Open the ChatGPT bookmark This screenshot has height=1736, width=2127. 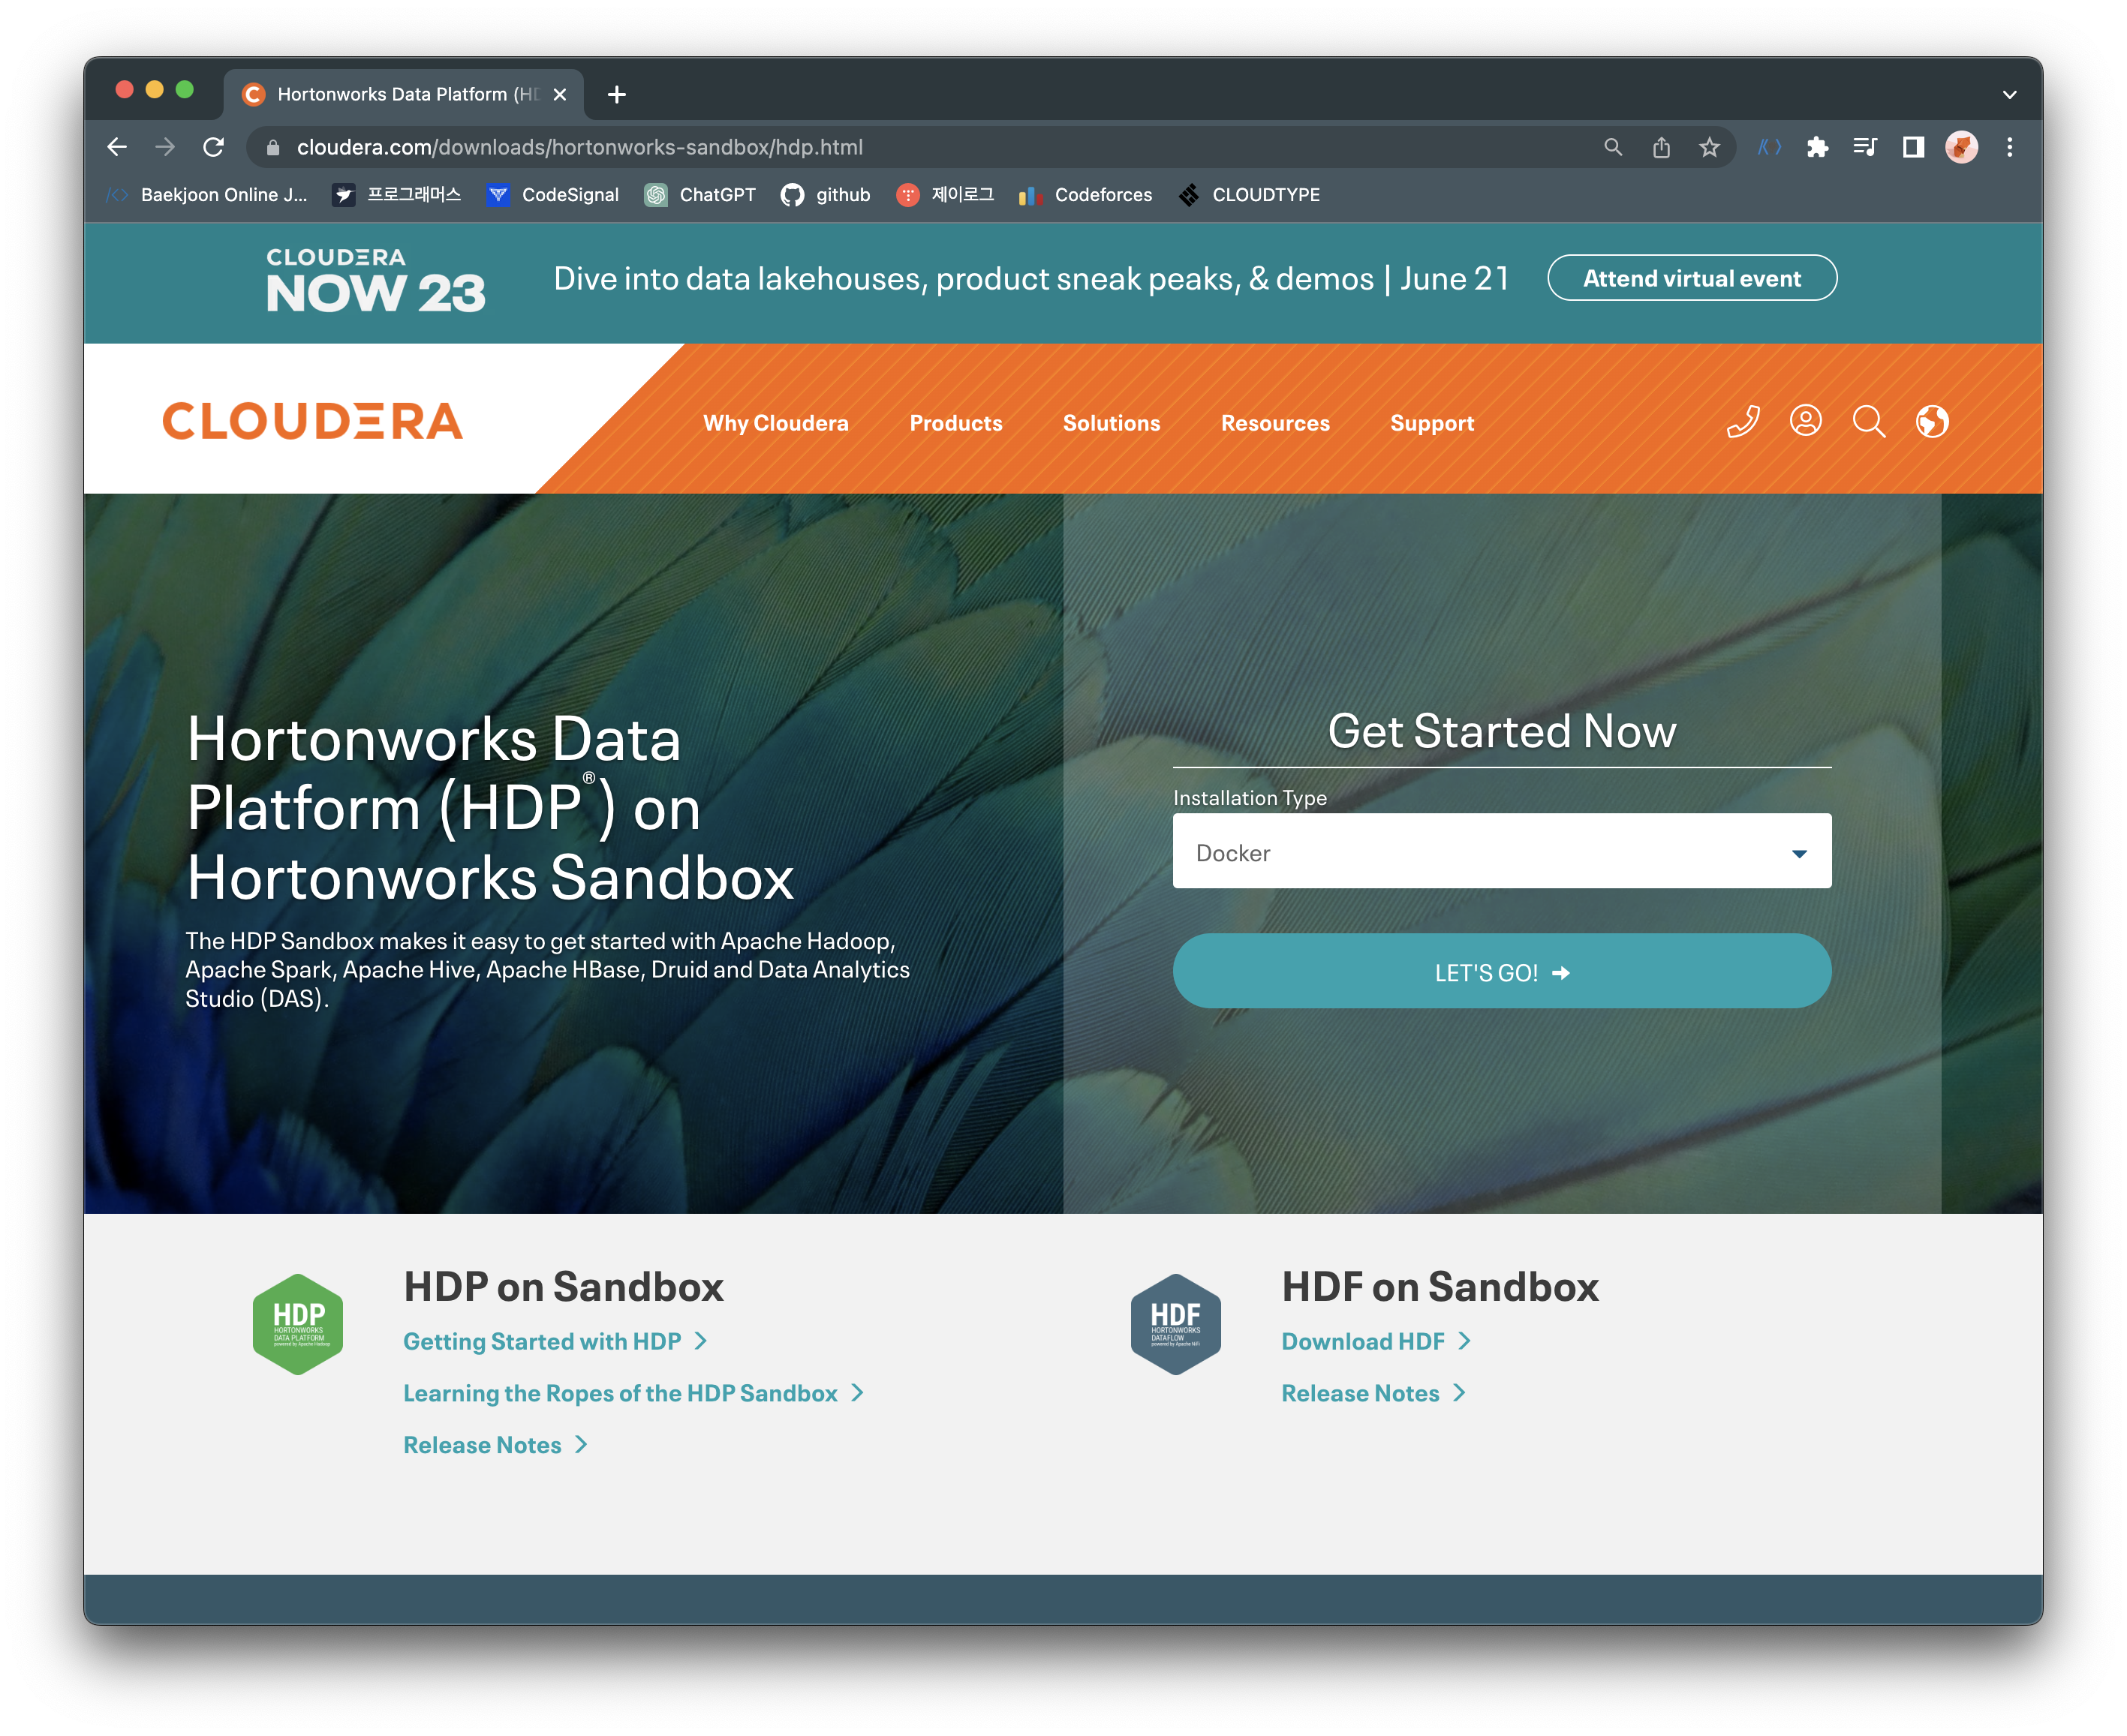click(x=700, y=195)
